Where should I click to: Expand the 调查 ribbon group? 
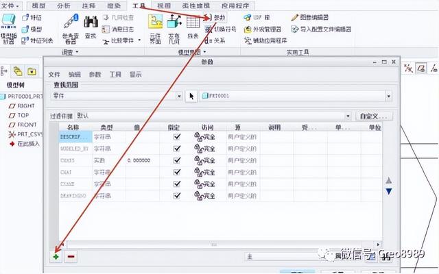(x=70, y=52)
